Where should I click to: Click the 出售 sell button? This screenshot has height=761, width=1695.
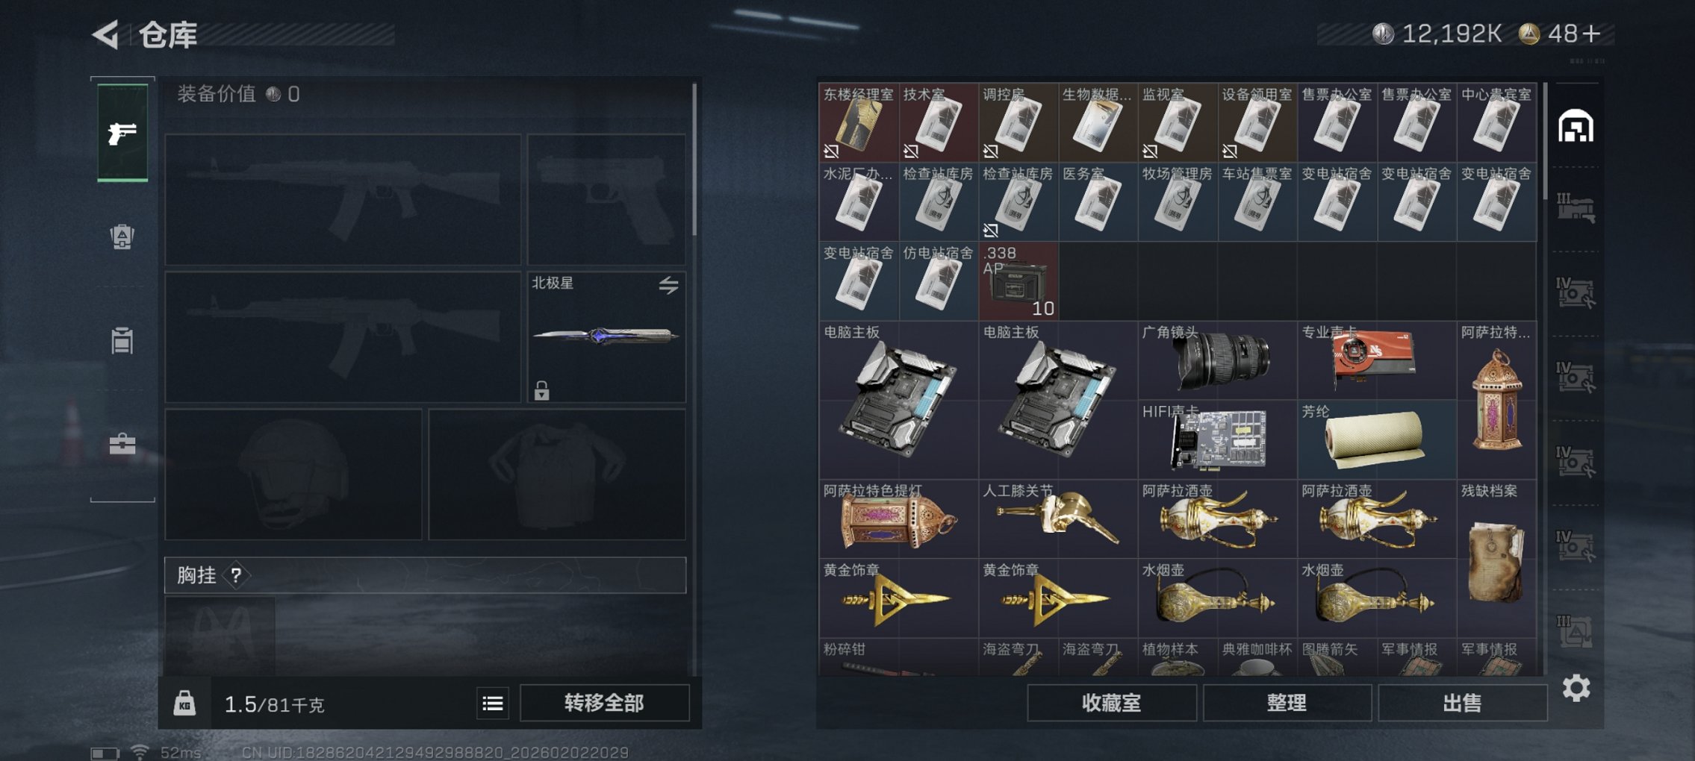point(1462,703)
